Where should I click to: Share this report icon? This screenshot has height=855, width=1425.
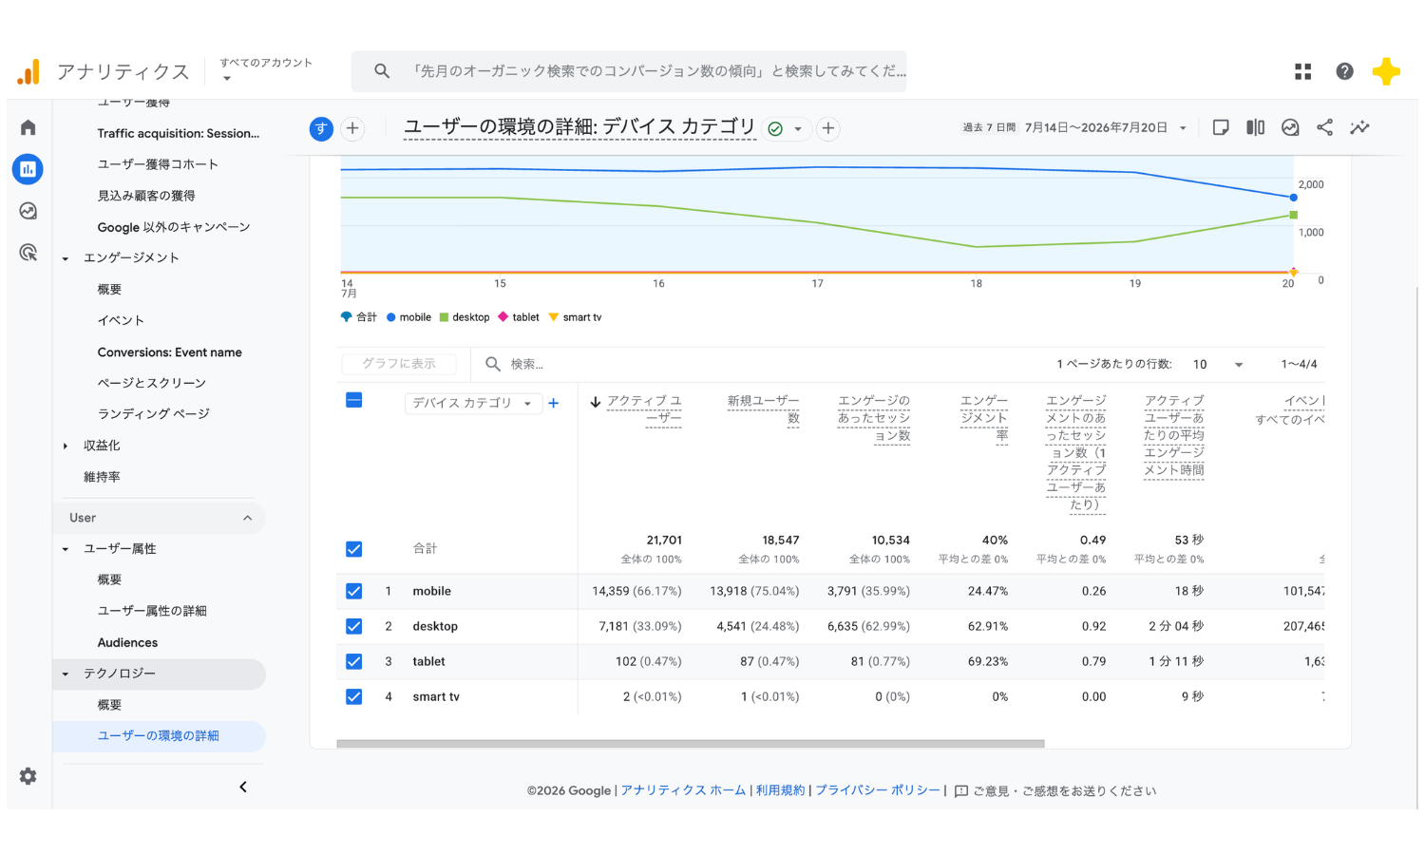[1324, 127]
